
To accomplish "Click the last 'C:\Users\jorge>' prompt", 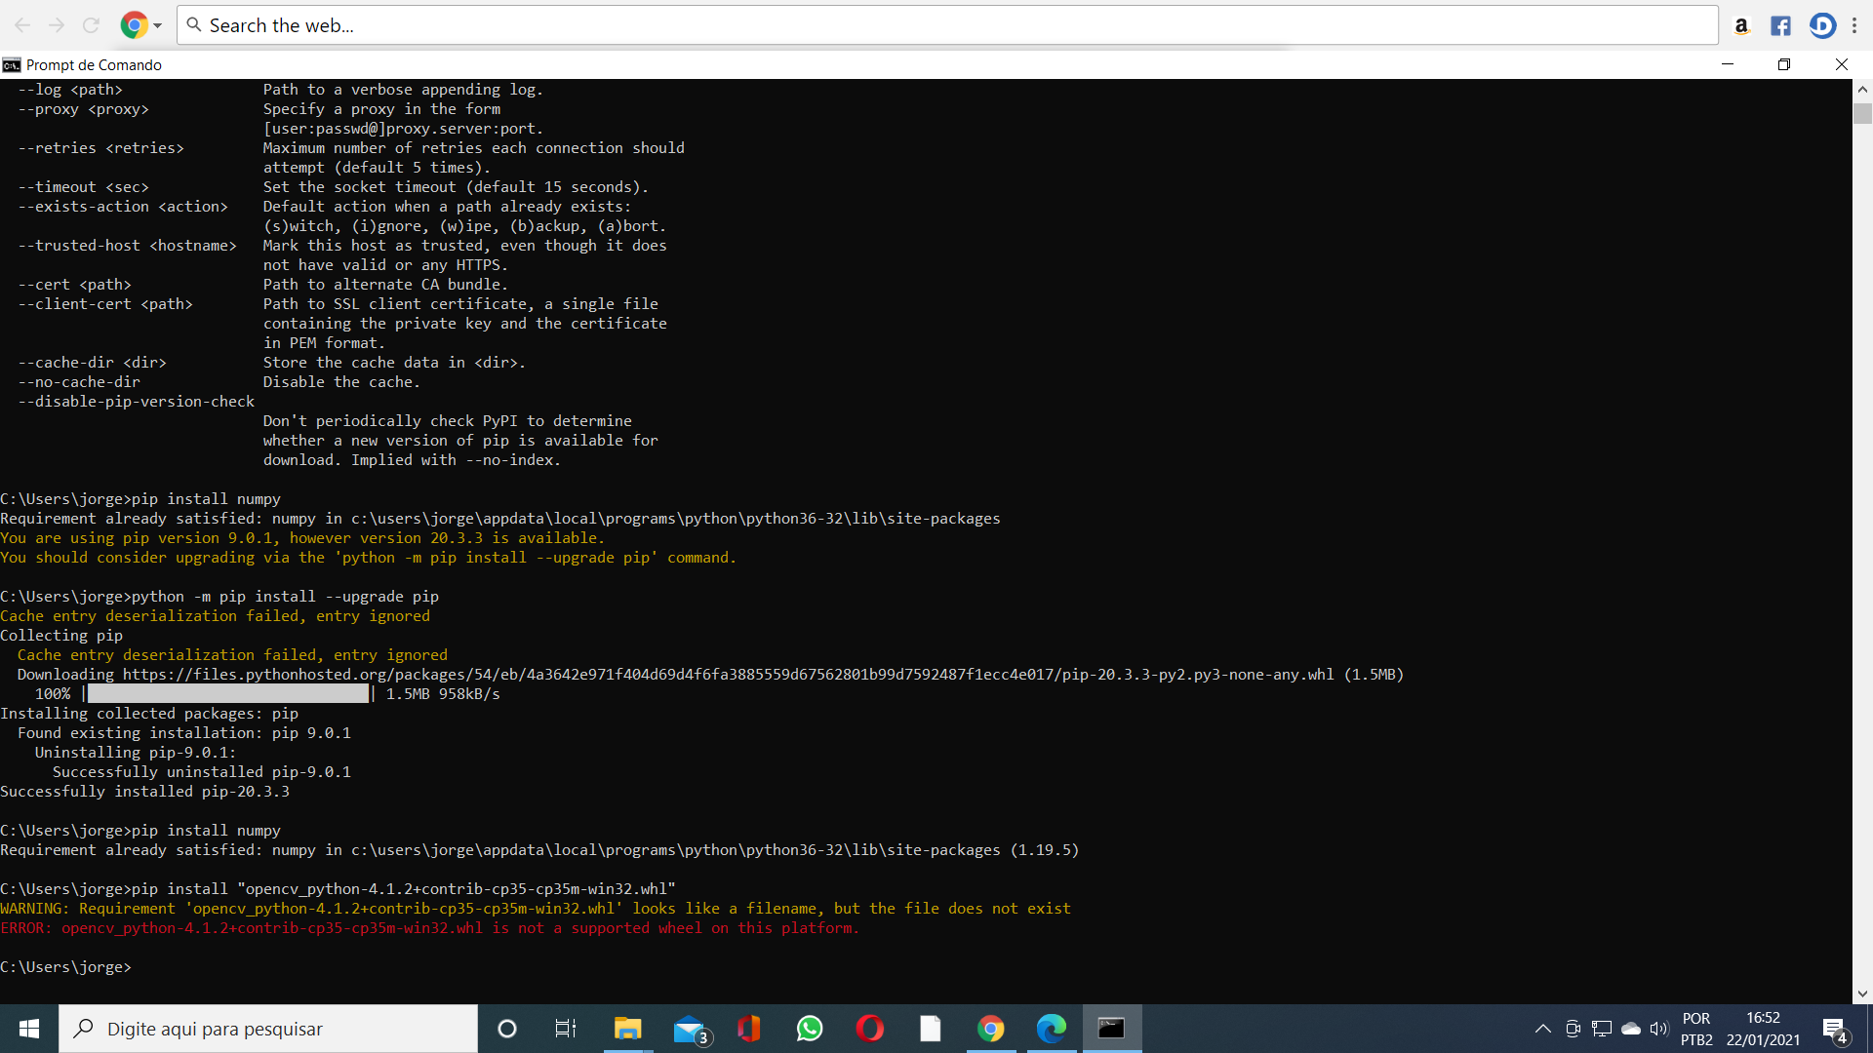I will pyautogui.click(x=65, y=967).
